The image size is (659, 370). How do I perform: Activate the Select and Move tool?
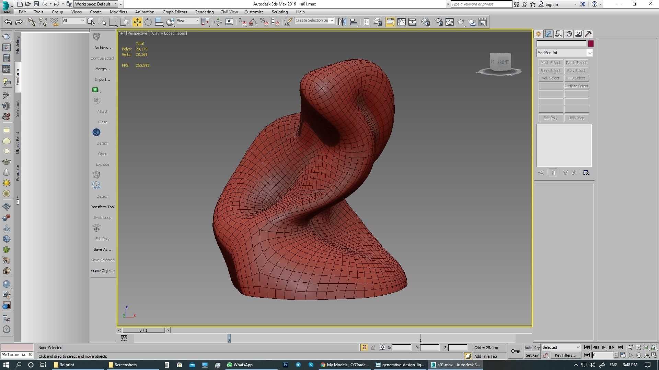coord(137,22)
